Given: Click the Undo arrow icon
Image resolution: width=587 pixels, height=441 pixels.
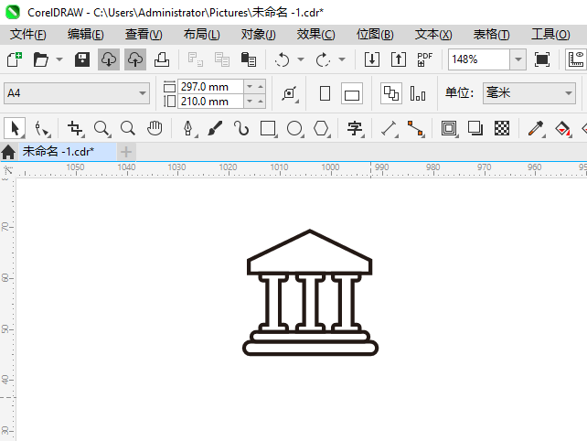Looking at the screenshot, I should point(282,59).
